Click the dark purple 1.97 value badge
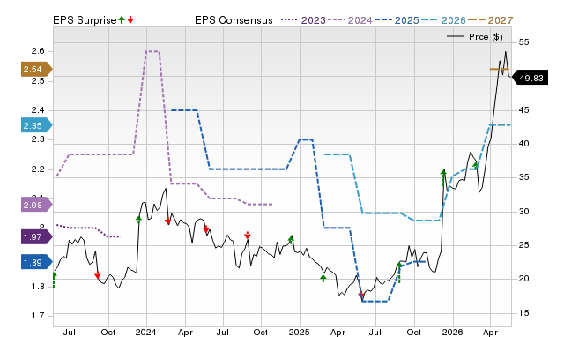The height and width of the screenshot is (337, 564). 37,237
